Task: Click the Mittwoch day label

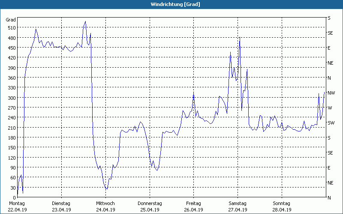Action: (105, 203)
